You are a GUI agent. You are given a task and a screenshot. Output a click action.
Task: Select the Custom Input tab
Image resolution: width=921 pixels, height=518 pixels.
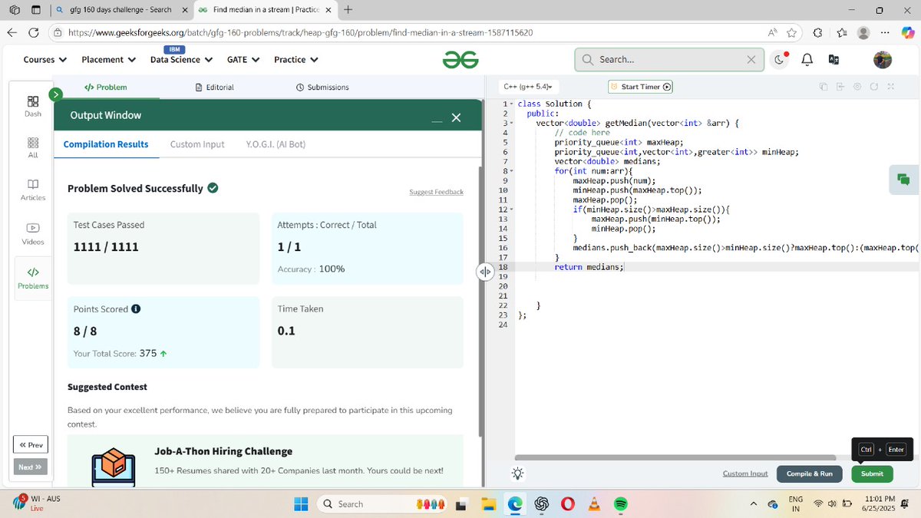[x=197, y=144]
